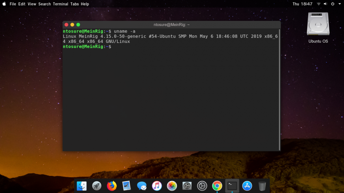Click the terminal vertical scrollbar
Screen dimensions: 344x193
pyautogui.click(x=279, y=89)
